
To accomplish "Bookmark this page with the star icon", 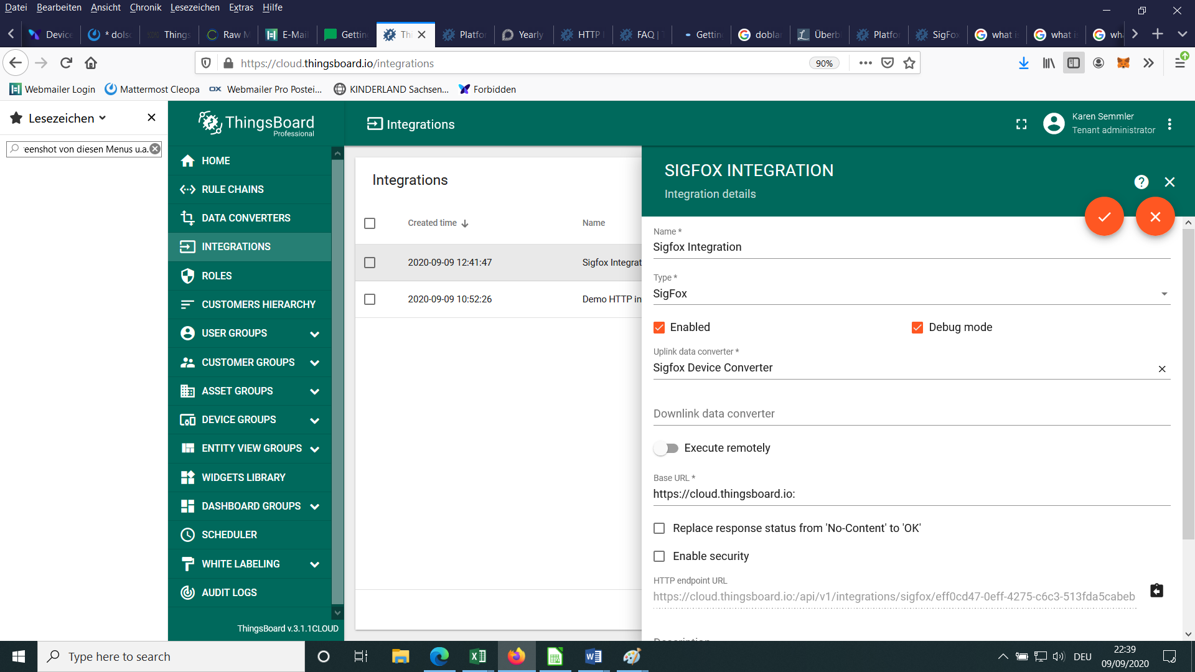I will click(909, 63).
